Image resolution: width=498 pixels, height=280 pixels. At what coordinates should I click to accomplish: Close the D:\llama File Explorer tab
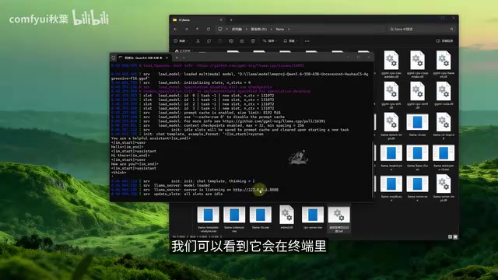click(221, 20)
